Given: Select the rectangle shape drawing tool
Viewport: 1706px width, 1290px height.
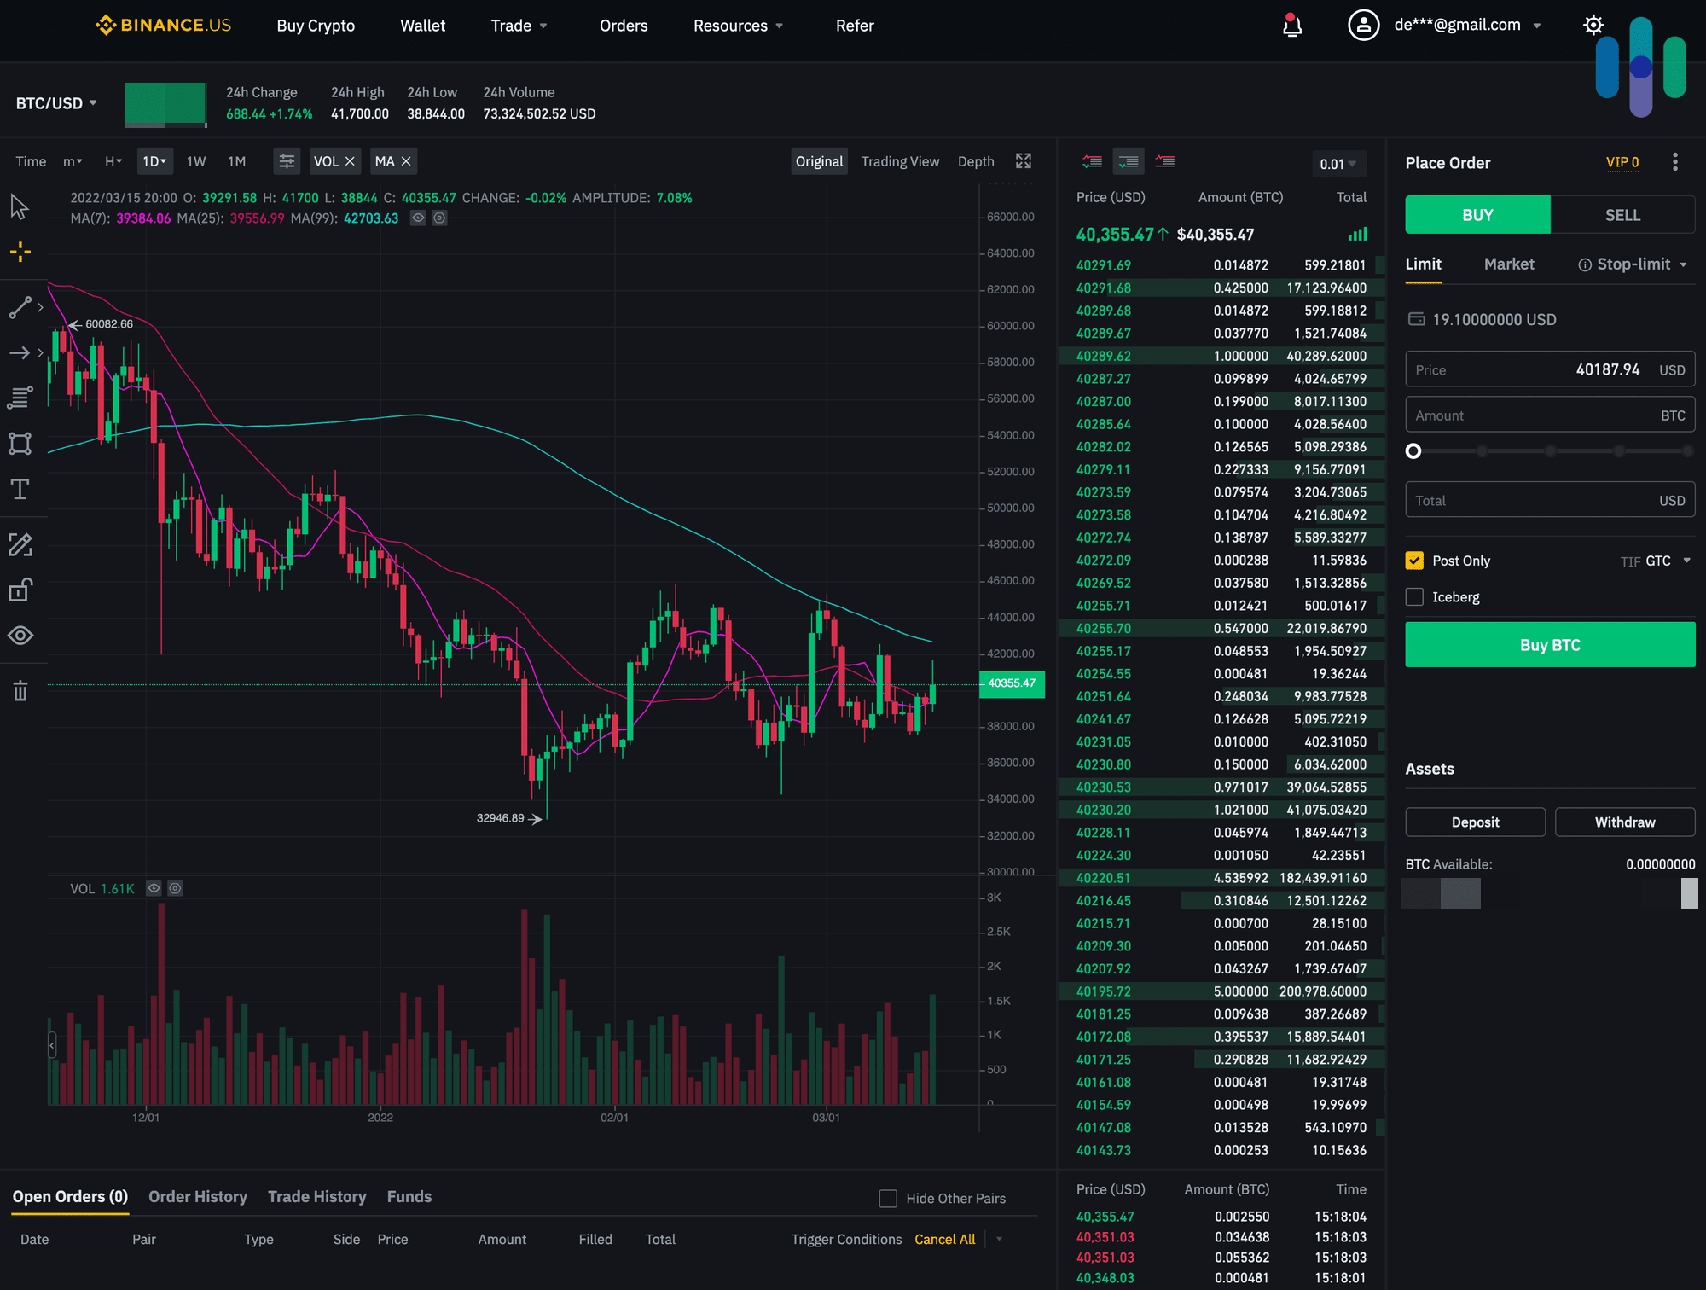Looking at the screenshot, I should [20, 444].
